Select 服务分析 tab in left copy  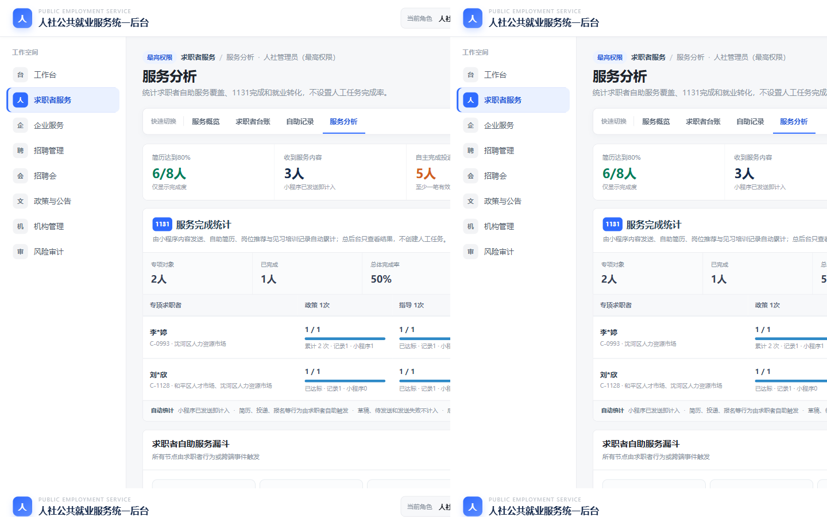[343, 122]
